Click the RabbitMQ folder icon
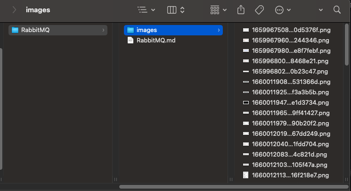The width and height of the screenshot is (351, 191). 15,30
